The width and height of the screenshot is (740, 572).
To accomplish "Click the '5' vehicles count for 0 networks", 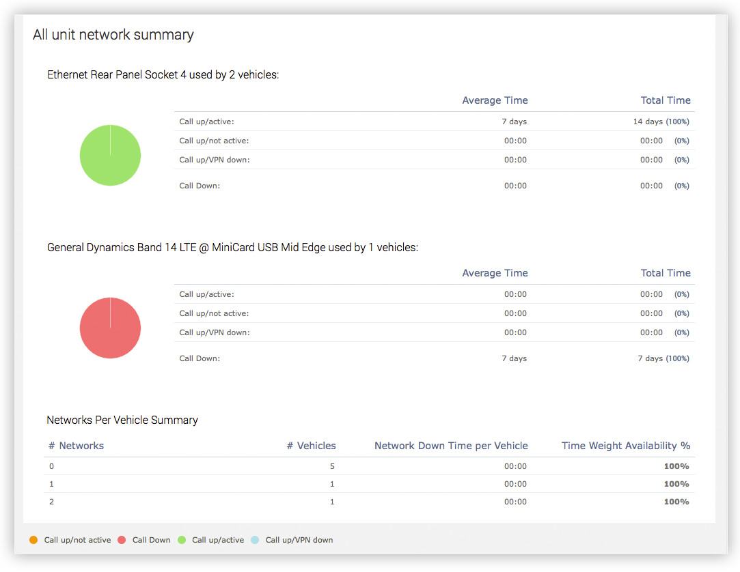I will click(332, 466).
